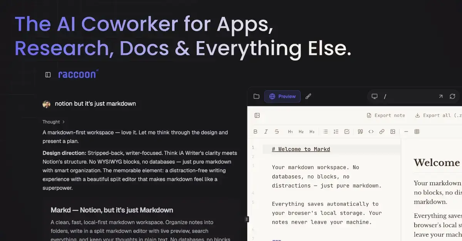The image size is (462, 241).
Task: Insert a blockquote
Action: [360, 131]
